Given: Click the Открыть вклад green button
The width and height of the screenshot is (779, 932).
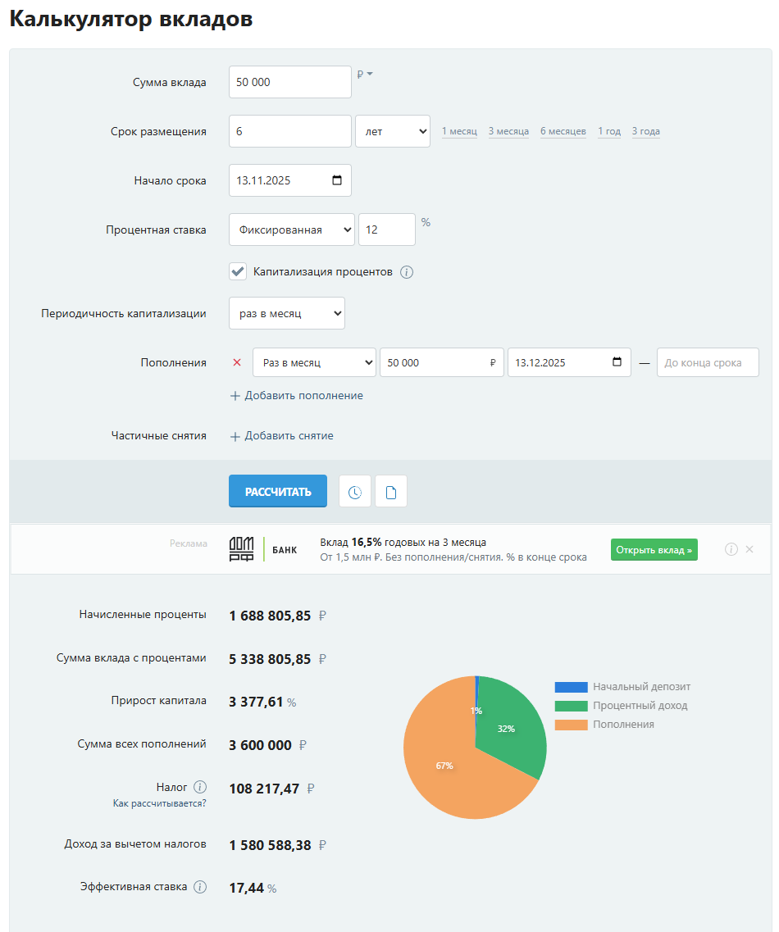Looking at the screenshot, I should [x=654, y=549].
